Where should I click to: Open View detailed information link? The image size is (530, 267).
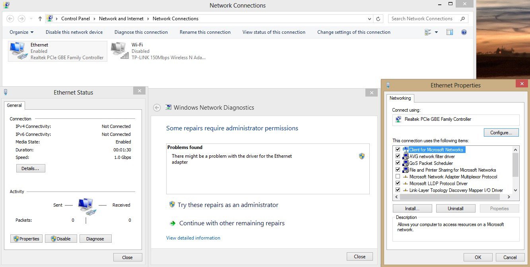click(193, 238)
